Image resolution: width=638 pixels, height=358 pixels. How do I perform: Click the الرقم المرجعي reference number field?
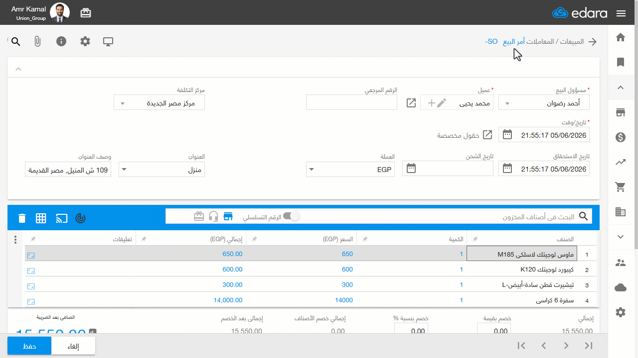pos(351,103)
